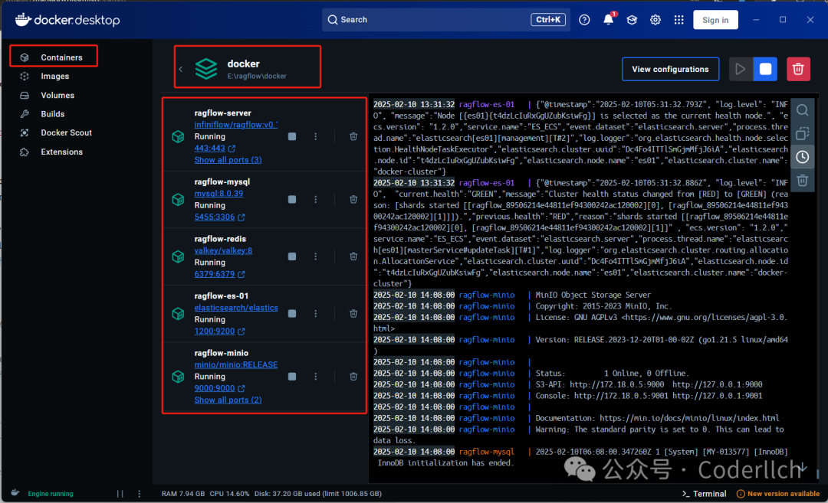Image resolution: width=828 pixels, height=503 pixels.
Task: Clear logs with the trash icon
Action: [x=802, y=181]
